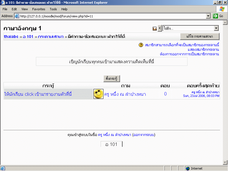This screenshot has height=171, width=228.
Task: Click the last post date Sun, 23Jul 2006 link
Action: click(x=201, y=96)
